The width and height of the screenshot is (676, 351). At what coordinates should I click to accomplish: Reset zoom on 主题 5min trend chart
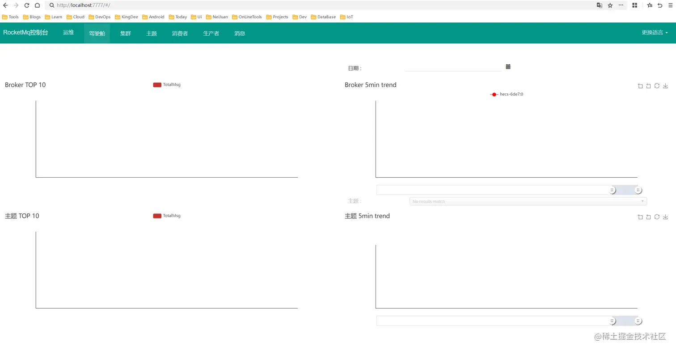coord(648,217)
